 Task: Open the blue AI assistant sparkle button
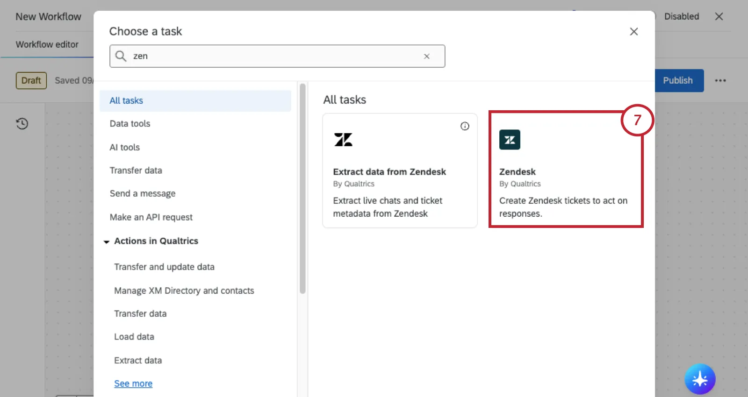pos(700,379)
